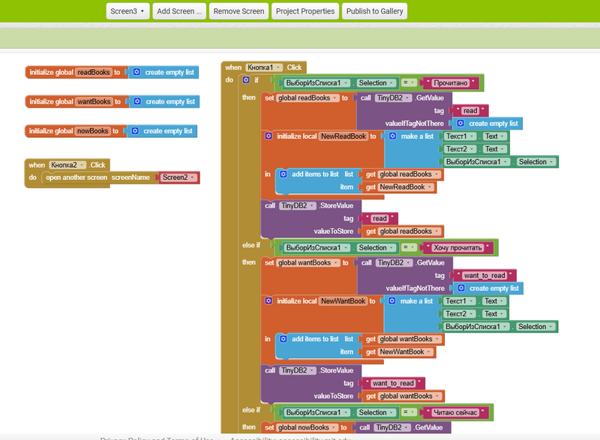Click gear icon on 'initialize local NewWantBook' block
The width and height of the screenshot is (600, 440).
[268, 301]
